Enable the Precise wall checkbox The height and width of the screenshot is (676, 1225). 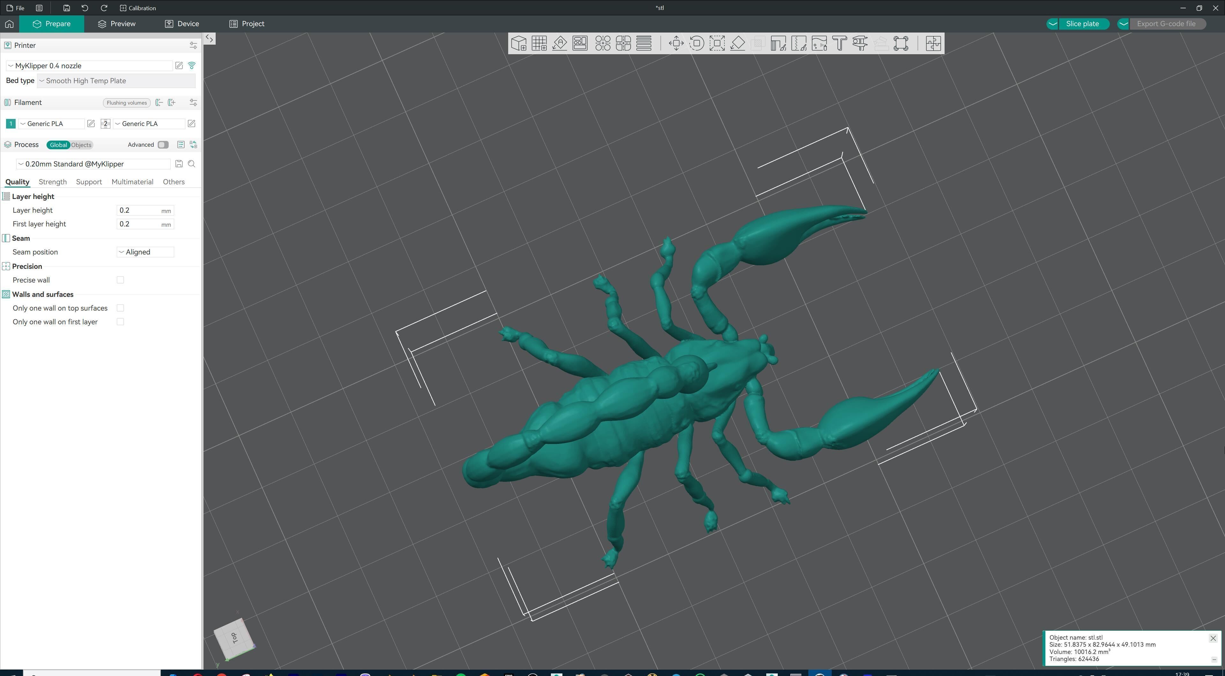(x=120, y=280)
